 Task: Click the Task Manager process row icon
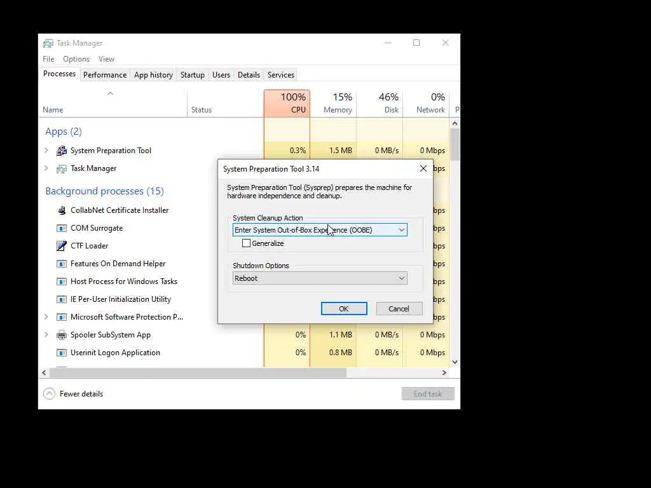pyautogui.click(x=62, y=168)
